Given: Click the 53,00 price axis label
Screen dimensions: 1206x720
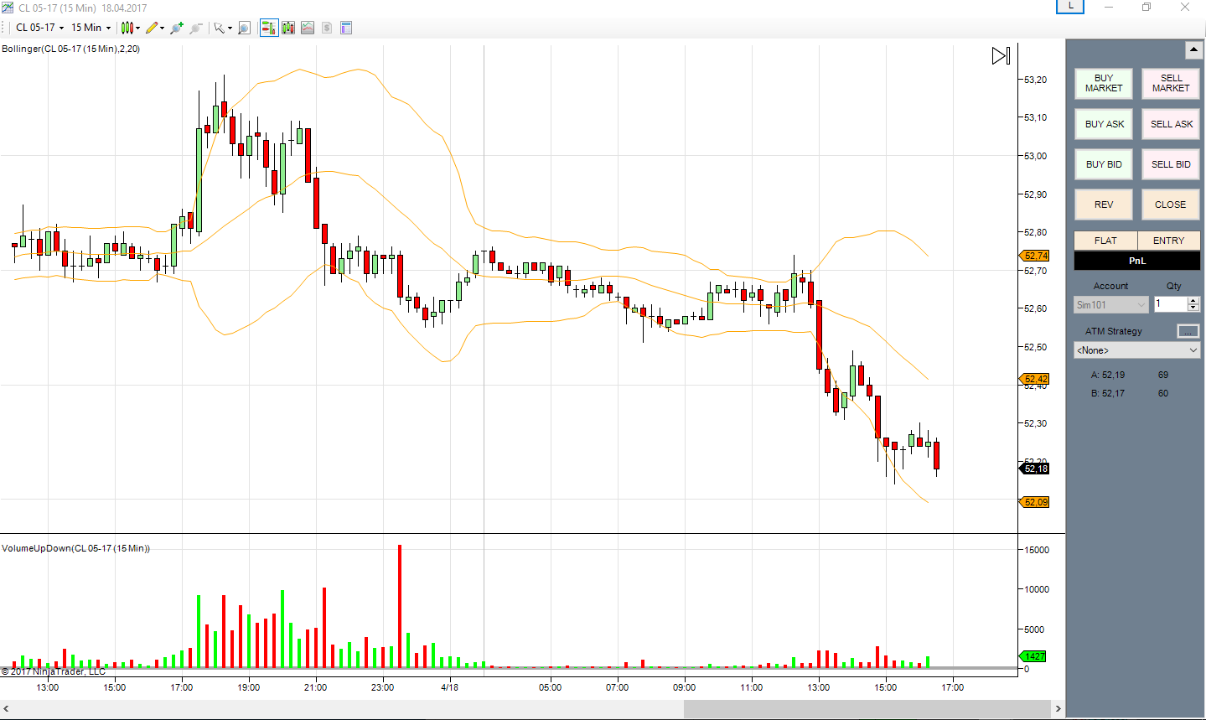Looking at the screenshot, I should 1036,156.
